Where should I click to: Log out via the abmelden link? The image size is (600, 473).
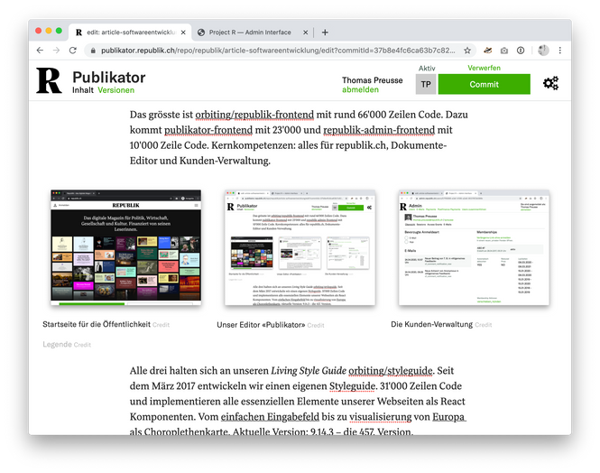pyautogui.click(x=360, y=90)
